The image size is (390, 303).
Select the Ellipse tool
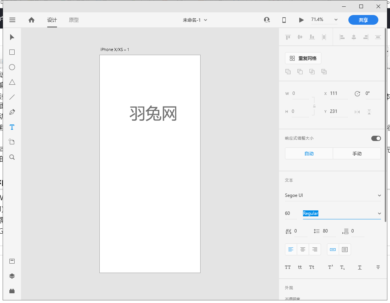click(12, 67)
